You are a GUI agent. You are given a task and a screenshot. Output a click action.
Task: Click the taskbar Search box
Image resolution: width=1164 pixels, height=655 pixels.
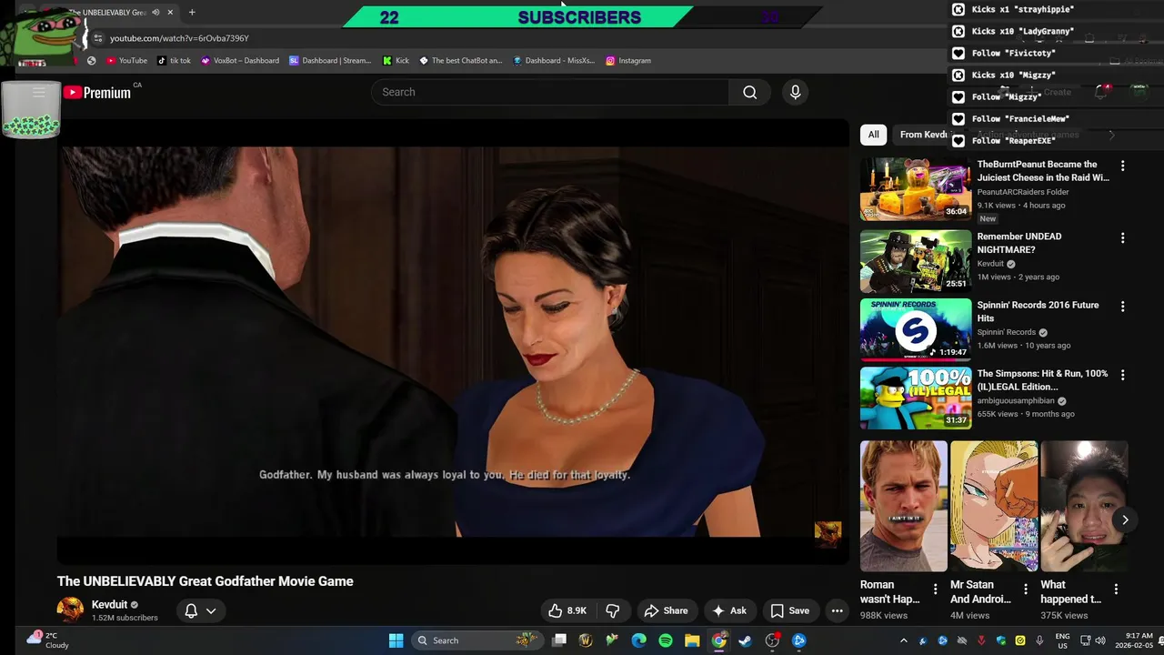click(x=477, y=640)
